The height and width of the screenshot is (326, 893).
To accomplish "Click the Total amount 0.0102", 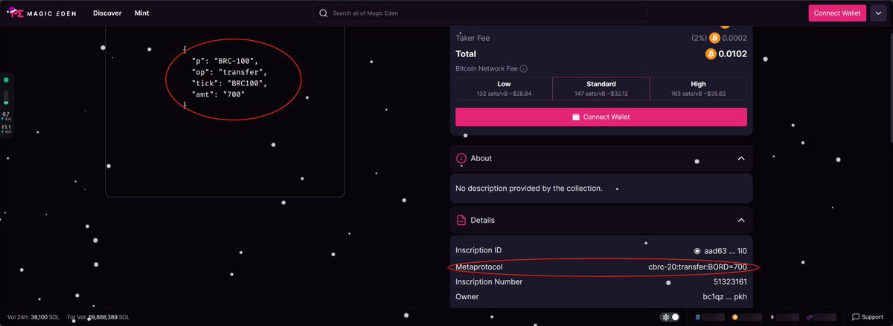I will coord(733,53).
